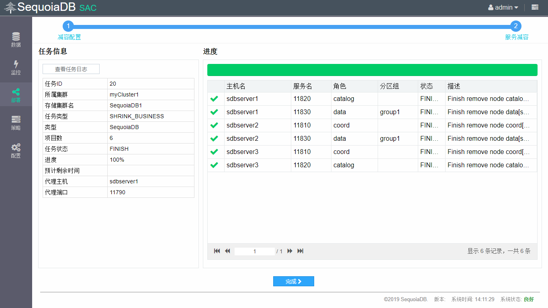
Task: Select the 服务减容 step label
Action: 517,37
